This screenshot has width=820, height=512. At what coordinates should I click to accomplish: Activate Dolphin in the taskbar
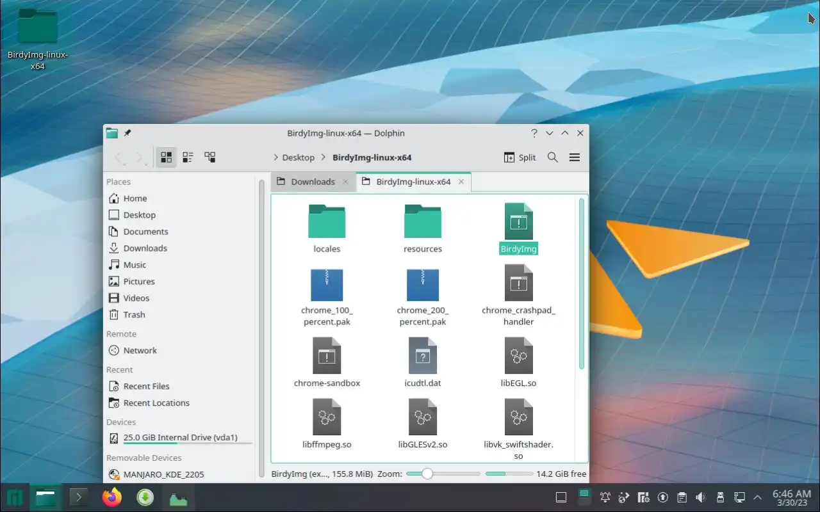(x=45, y=497)
